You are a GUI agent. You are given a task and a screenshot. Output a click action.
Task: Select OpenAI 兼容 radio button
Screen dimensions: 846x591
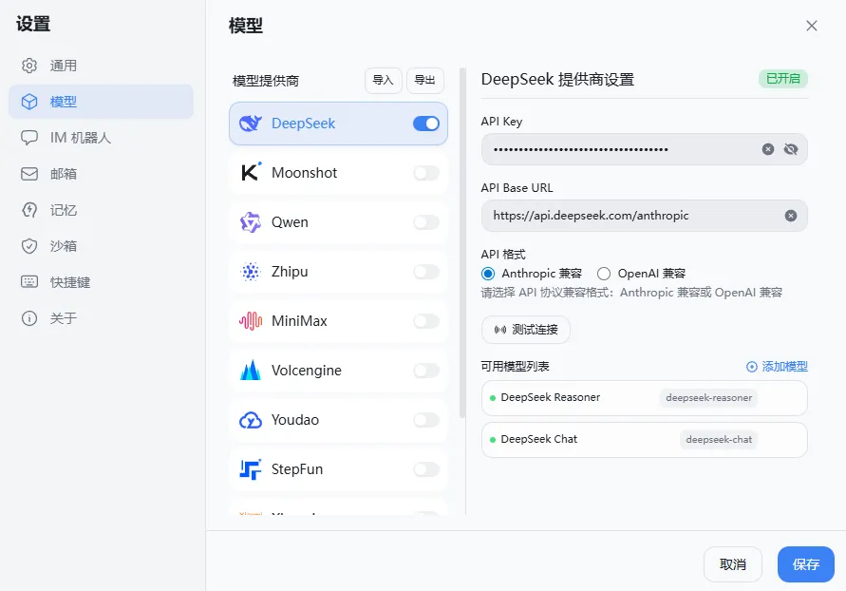coord(604,274)
